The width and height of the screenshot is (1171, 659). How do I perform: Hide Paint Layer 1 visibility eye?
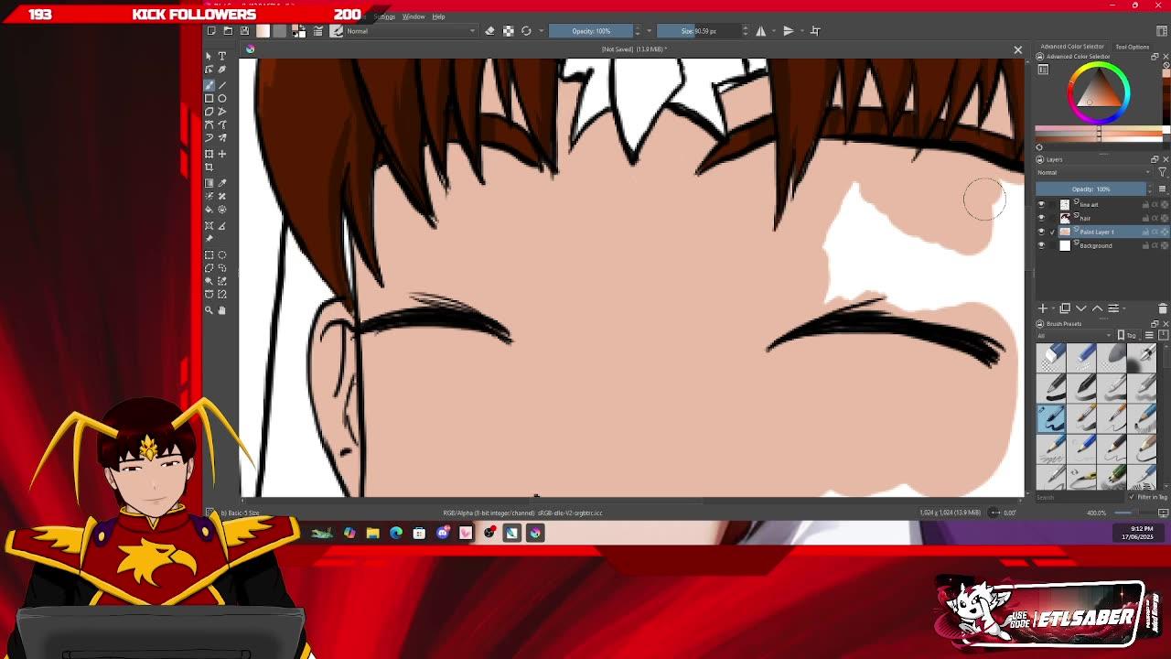pos(1041,232)
